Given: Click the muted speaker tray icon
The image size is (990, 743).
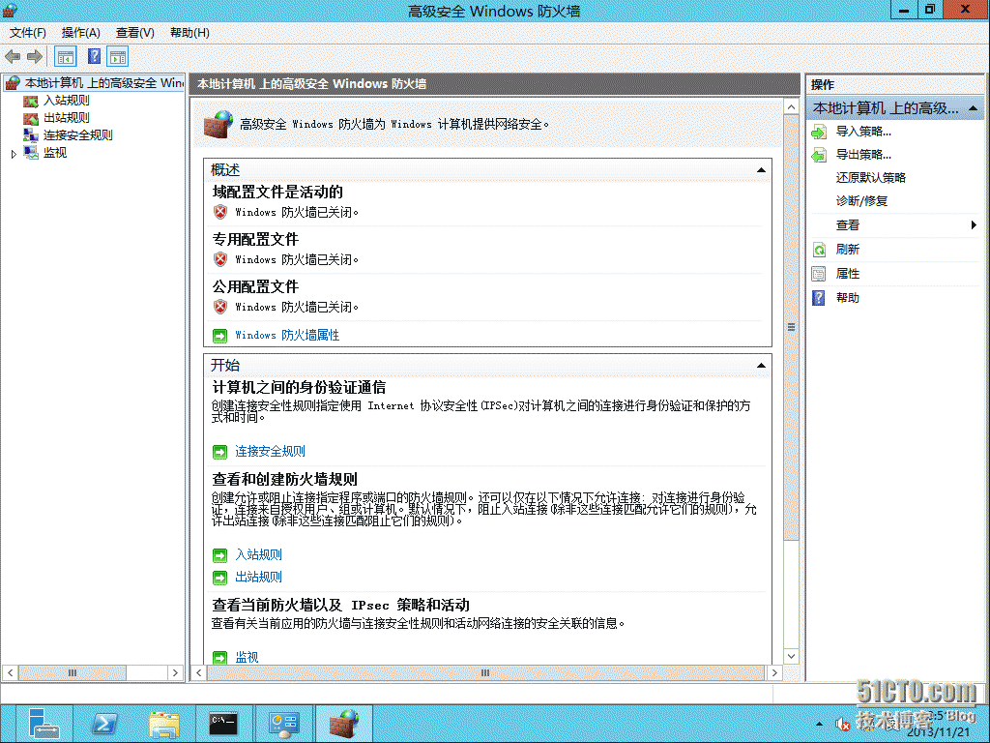Looking at the screenshot, I should pos(842,724).
